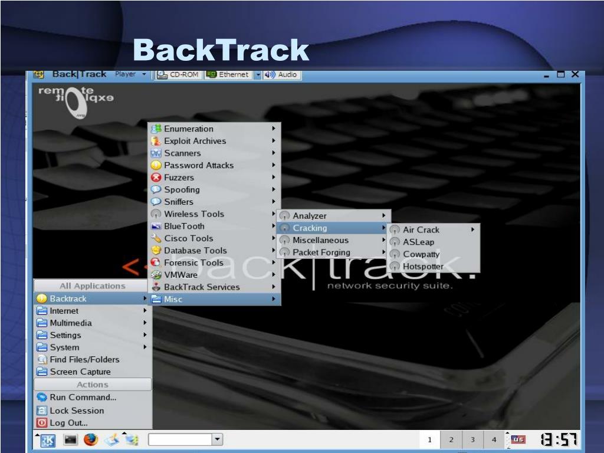Screen dimensions: 604x453
Task: Click the red Fuzzers icon
Action: (x=156, y=178)
